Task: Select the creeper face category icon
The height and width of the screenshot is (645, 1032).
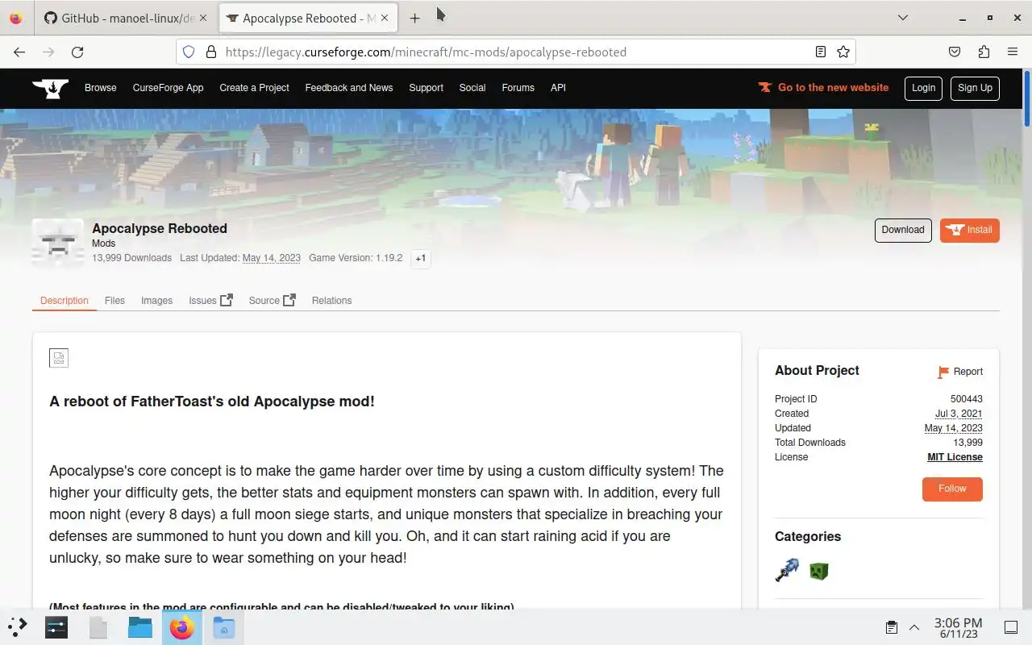Action: click(819, 572)
